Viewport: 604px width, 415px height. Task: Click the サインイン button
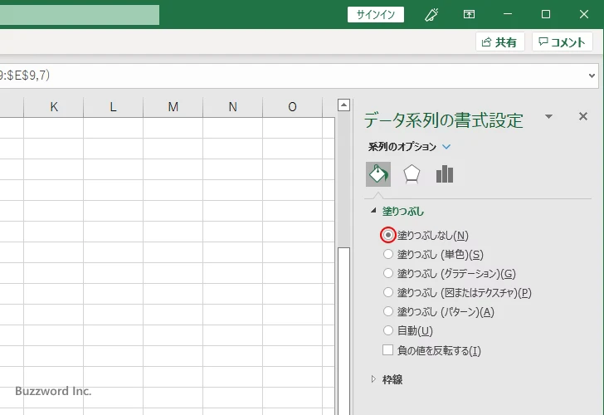376,15
